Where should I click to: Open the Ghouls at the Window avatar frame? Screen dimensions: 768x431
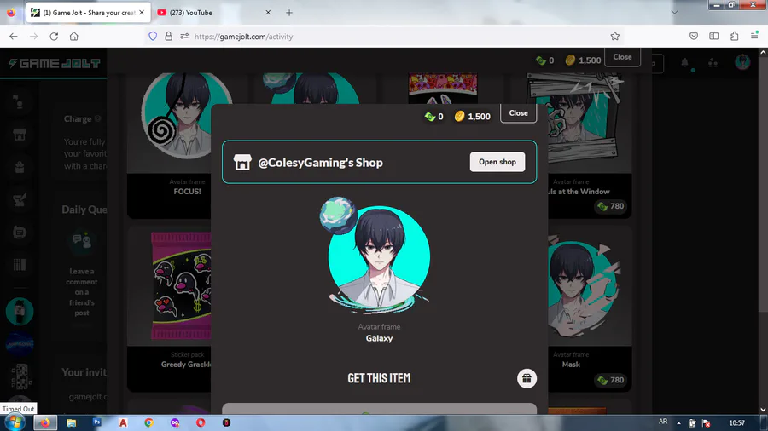click(590, 146)
